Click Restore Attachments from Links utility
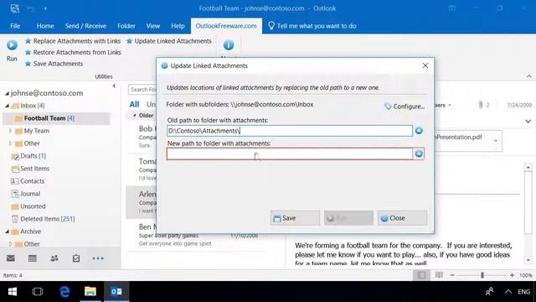 (x=73, y=52)
